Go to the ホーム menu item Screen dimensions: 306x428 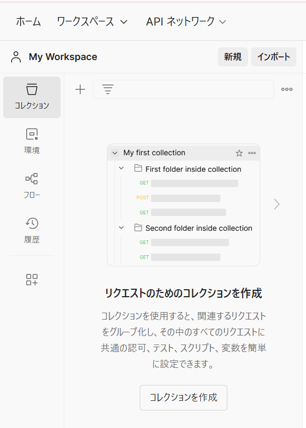point(28,22)
